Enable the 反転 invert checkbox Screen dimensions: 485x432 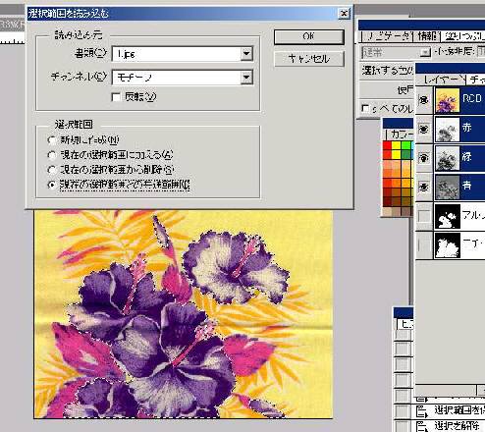116,97
